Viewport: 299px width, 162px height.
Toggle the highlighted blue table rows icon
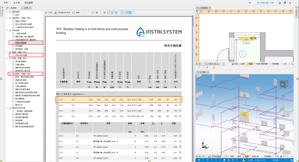(130, 13)
